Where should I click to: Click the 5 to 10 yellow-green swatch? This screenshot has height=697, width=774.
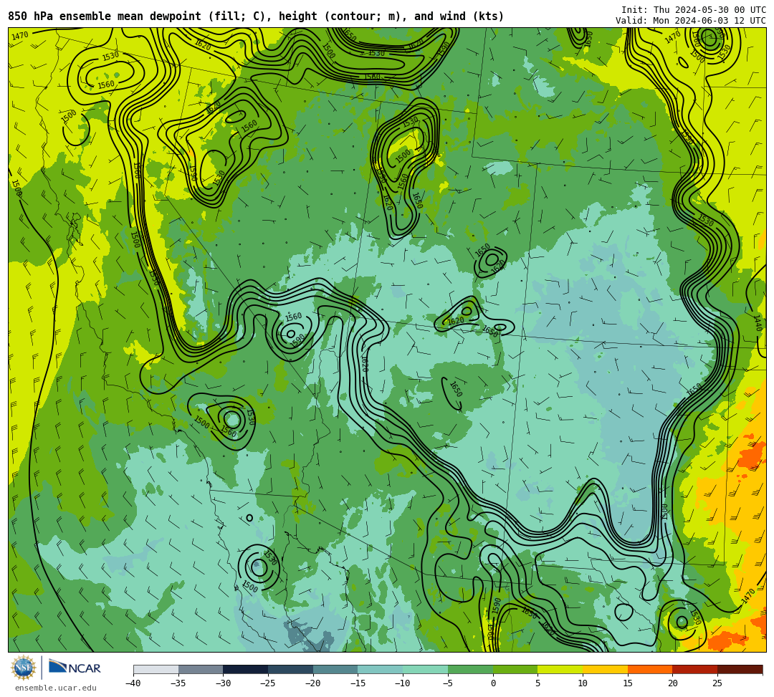[560, 669]
